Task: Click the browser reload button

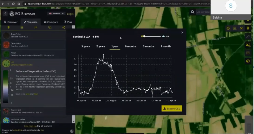Action: [x=13, y=4]
